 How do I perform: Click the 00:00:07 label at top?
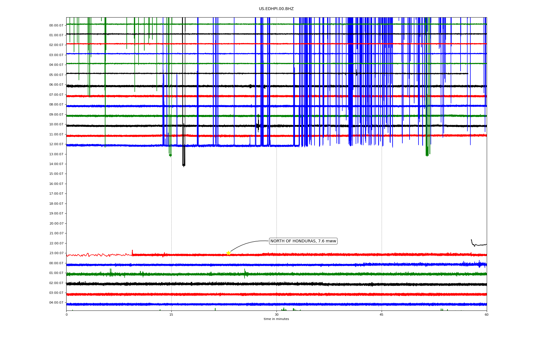coord(56,26)
